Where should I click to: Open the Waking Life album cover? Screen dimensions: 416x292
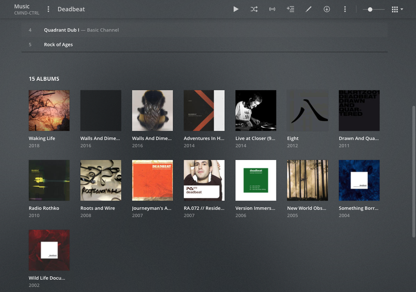[x=49, y=110]
